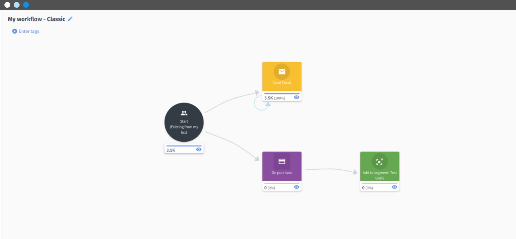Click the progress bar under Send Email
The width and height of the screenshot is (516, 239).
[282, 94]
